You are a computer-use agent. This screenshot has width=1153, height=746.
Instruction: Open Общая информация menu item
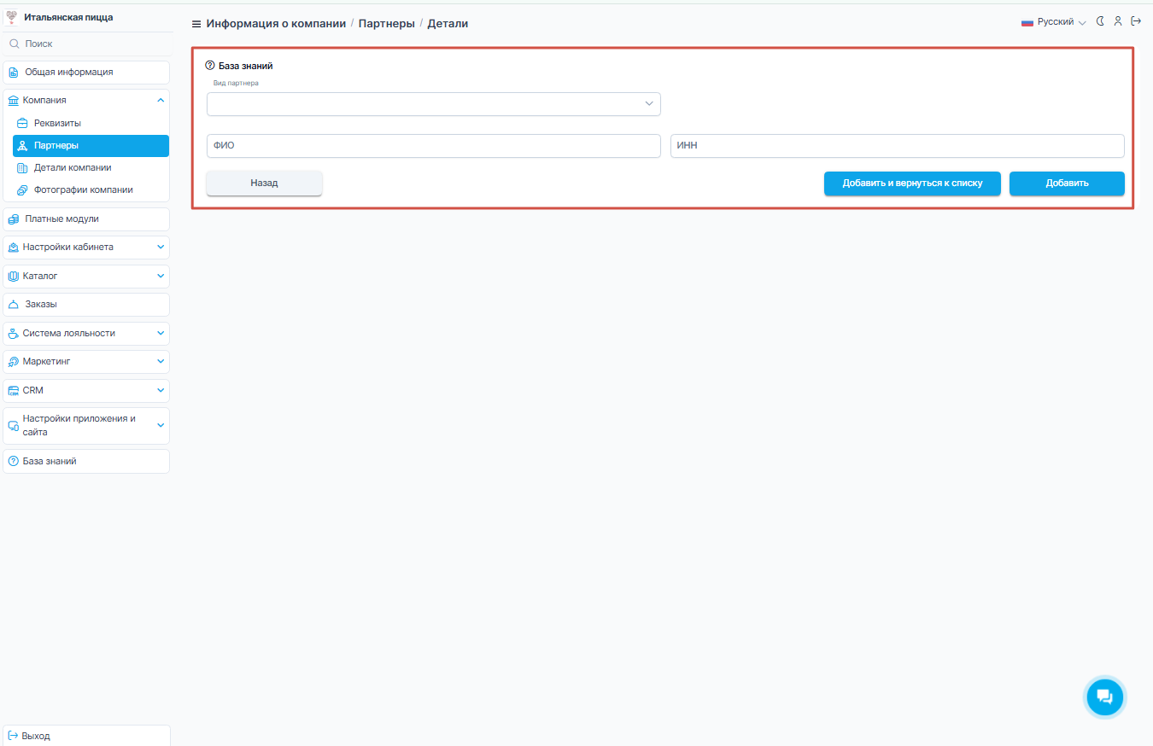86,73
